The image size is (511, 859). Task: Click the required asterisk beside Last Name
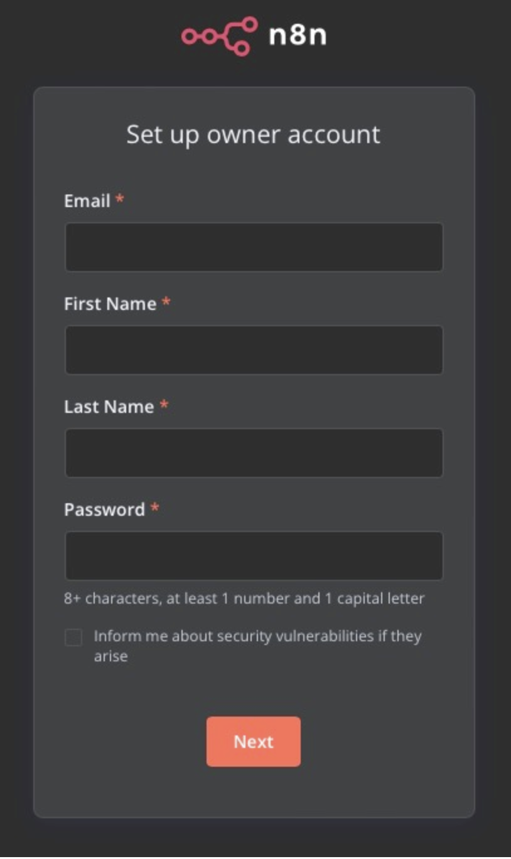pos(164,405)
